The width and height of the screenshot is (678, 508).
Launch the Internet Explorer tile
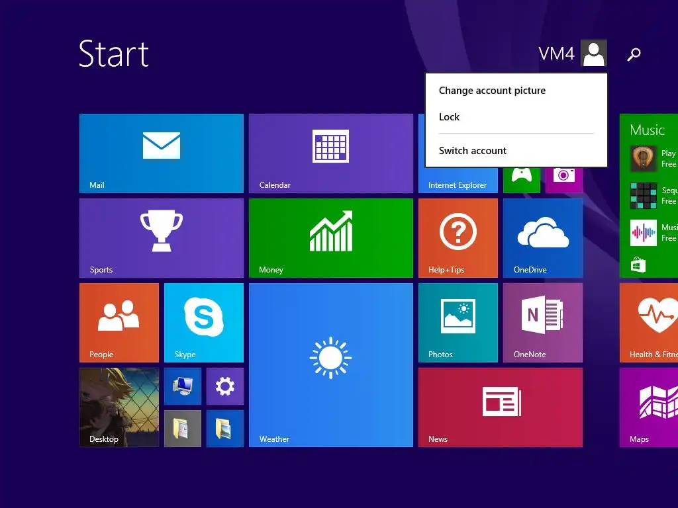tap(458, 180)
